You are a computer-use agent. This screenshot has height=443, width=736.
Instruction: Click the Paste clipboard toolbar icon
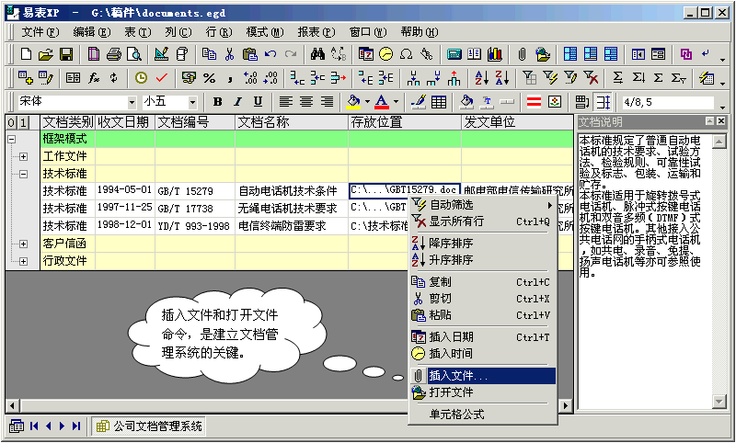coord(249,54)
